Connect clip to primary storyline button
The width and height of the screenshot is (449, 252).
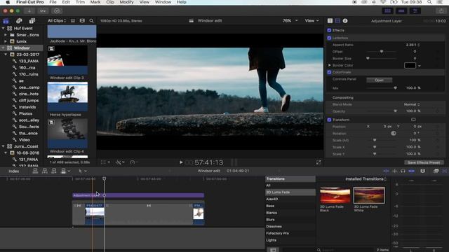(x=35, y=171)
